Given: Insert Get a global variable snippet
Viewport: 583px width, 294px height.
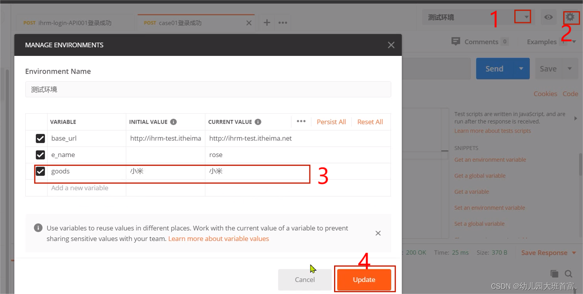Looking at the screenshot, I should coord(480,176).
